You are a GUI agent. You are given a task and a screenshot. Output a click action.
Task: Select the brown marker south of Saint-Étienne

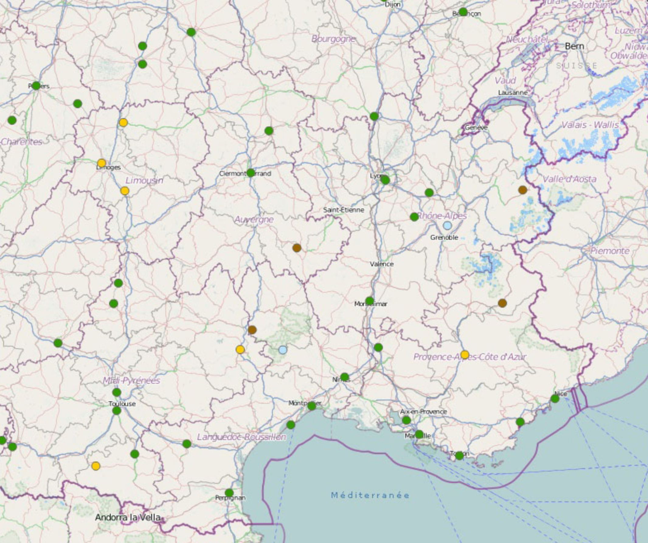[x=296, y=248]
